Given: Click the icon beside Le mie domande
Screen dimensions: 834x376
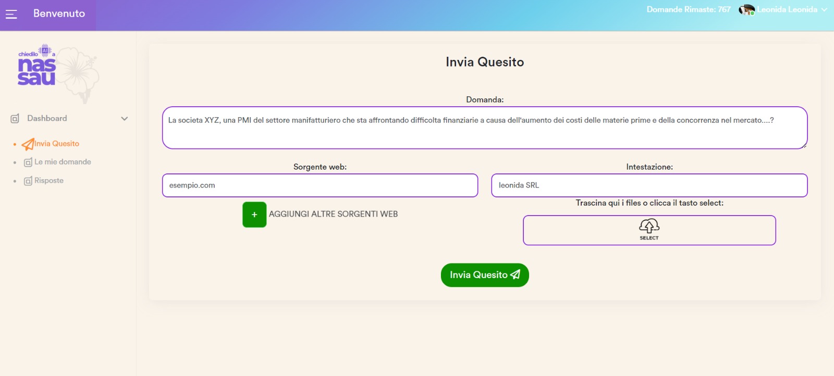Looking at the screenshot, I should 28,162.
